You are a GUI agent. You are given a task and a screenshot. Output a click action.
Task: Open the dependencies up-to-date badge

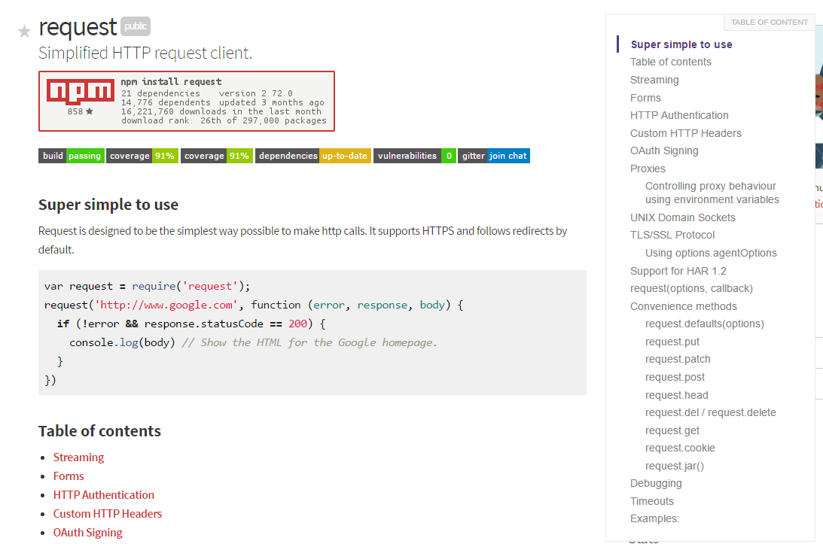point(313,156)
